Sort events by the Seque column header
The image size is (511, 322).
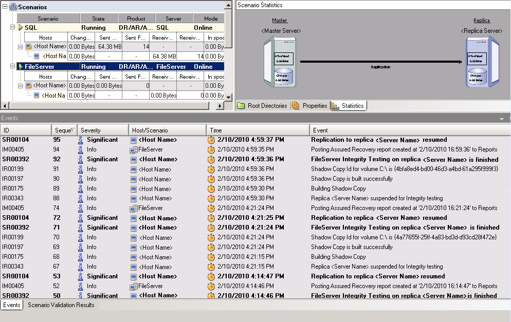point(64,129)
